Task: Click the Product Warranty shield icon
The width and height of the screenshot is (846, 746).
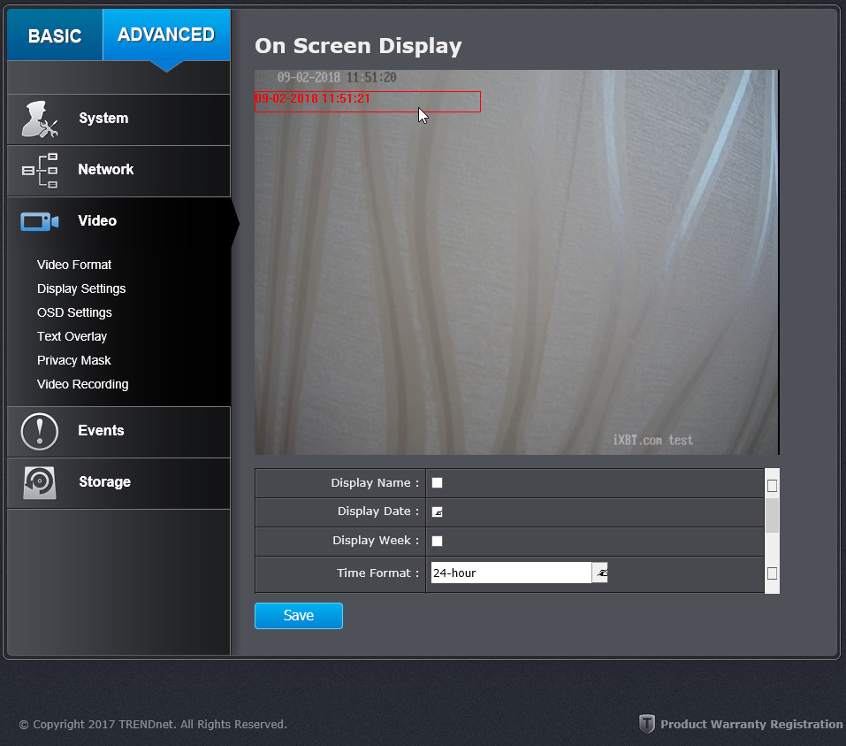Action: 646,724
